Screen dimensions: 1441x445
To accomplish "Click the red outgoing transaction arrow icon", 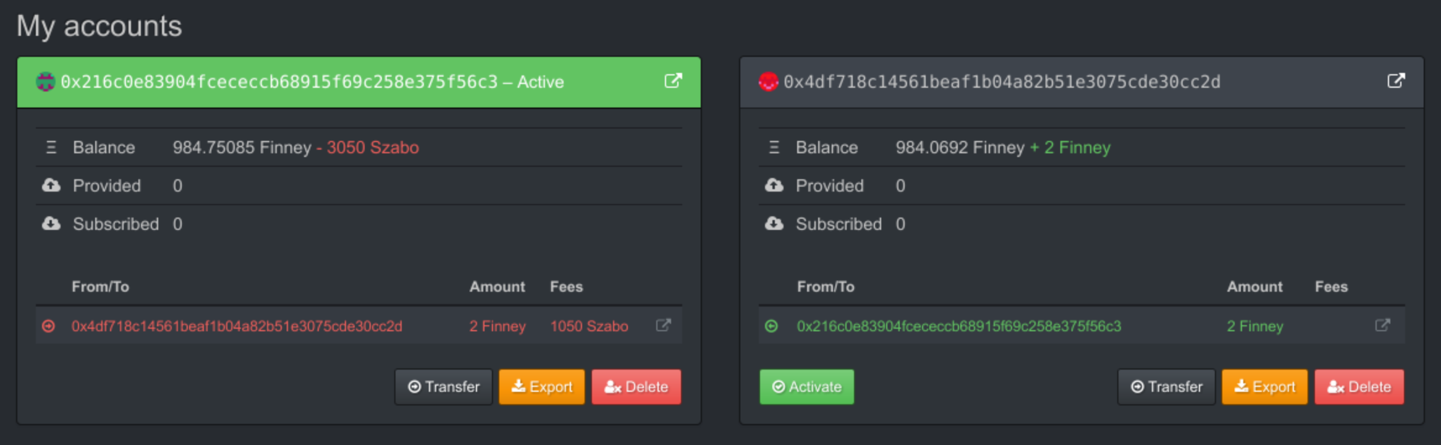I will [48, 326].
